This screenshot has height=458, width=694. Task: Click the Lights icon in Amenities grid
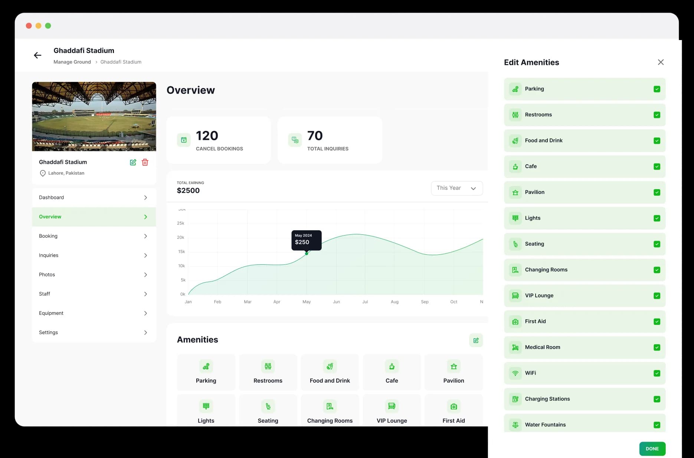(x=206, y=406)
